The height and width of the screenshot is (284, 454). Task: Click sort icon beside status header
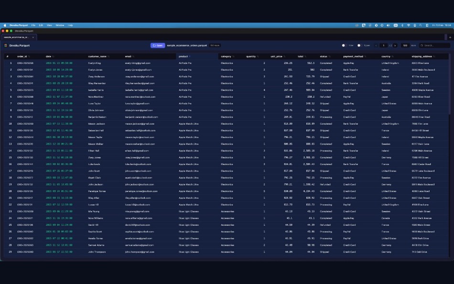tap(329, 56)
